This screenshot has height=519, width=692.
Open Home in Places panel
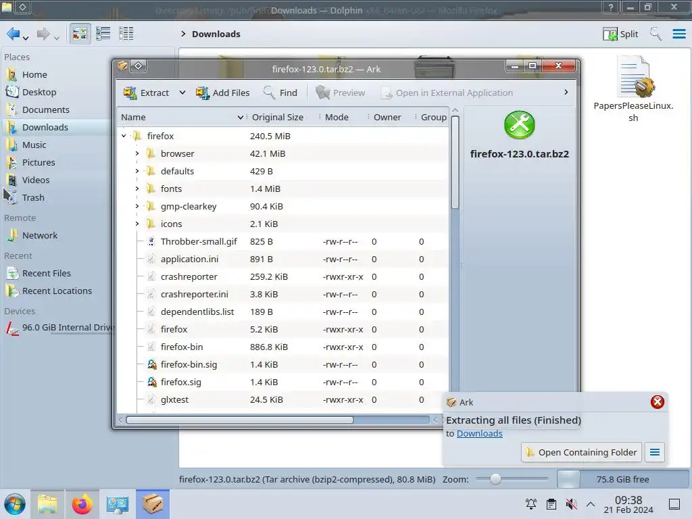tap(34, 74)
